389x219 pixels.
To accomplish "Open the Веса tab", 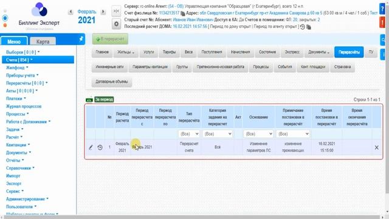I will tap(188, 52).
